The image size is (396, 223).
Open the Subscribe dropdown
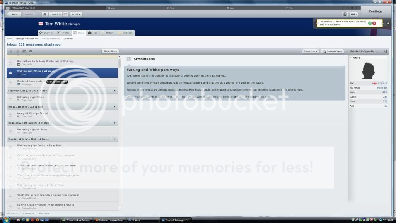pos(311,51)
